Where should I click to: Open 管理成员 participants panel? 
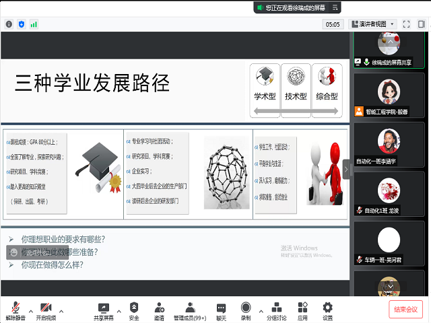coord(191,310)
